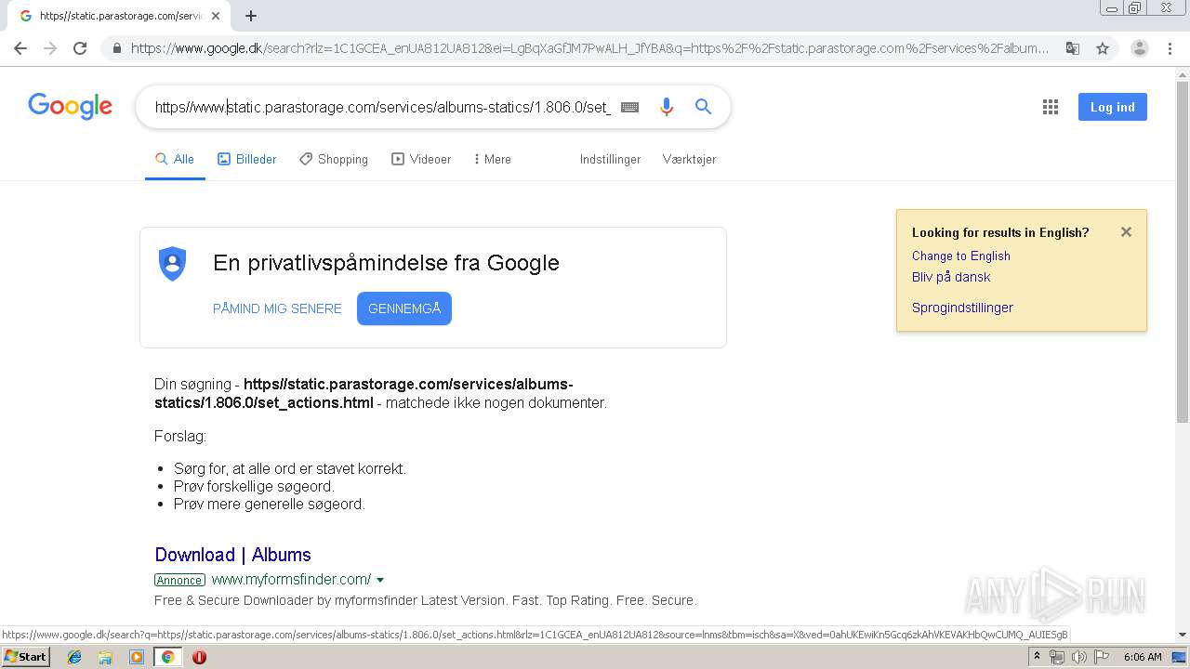Switch to the Shopping tab

pos(334,159)
